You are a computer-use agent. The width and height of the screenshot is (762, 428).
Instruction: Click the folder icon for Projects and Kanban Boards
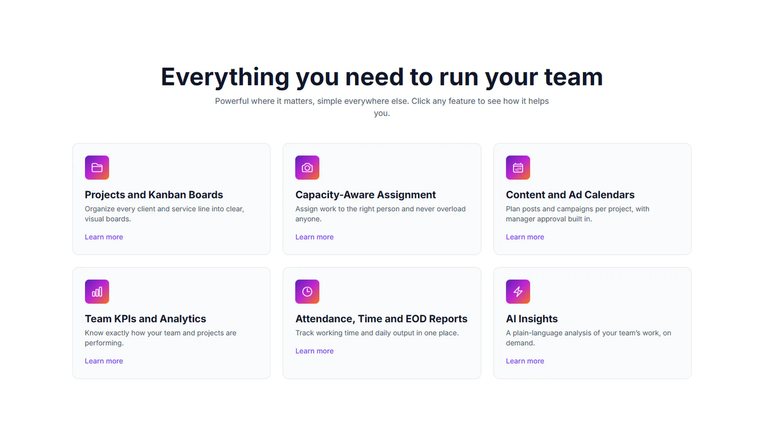[x=97, y=168]
